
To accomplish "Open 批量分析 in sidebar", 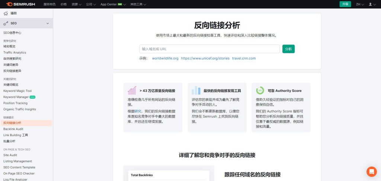I will click(x=9, y=141).
